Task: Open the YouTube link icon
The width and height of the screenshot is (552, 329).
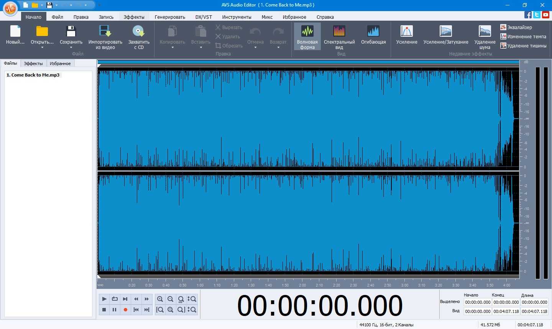Action: click(546, 15)
